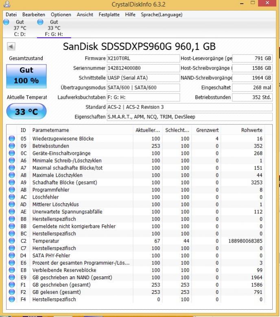The height and width of the screenshot is (317, 280).
Task: Click status icon of SATA PHY-Fehler row
Action: 12,255
